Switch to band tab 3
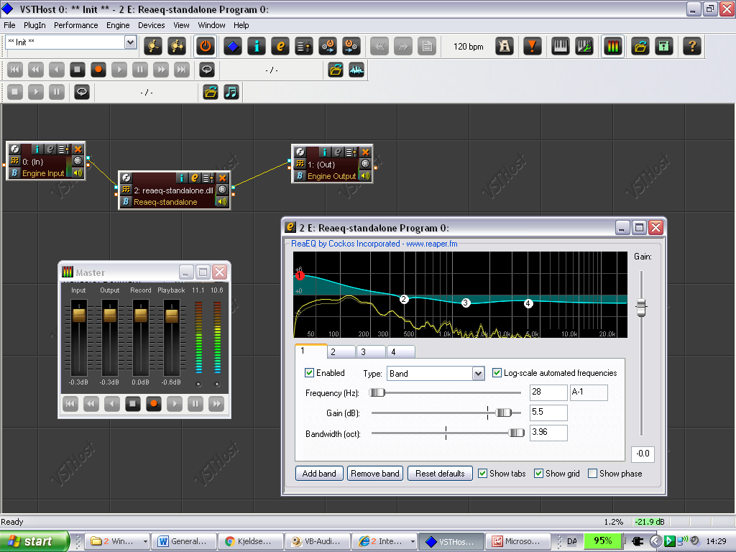This screenshot has width=736, height=552. click(x=370, y=352)
